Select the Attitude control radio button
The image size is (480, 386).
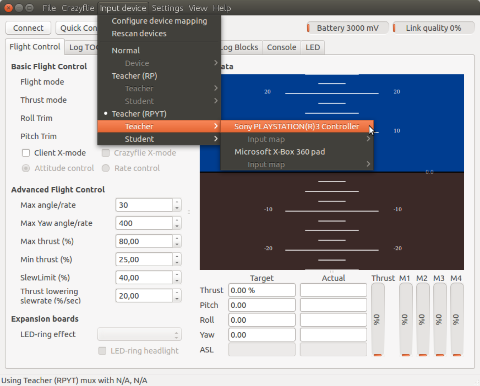pyautogui.click(x=26, y=168)
